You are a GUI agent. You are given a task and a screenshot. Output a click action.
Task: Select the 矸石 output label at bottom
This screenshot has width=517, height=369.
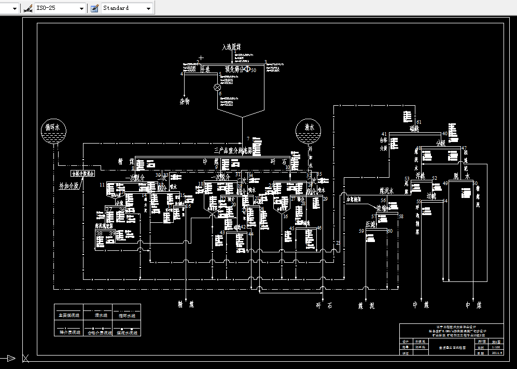(x=324, y=306)
